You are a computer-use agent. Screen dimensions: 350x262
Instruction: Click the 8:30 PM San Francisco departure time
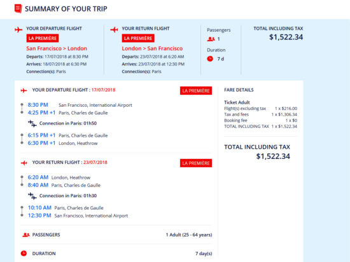(38, 105)
